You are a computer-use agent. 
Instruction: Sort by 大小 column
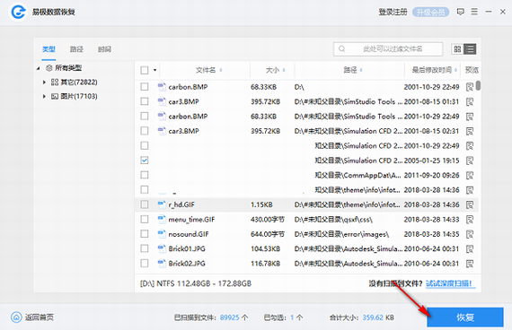275,70
